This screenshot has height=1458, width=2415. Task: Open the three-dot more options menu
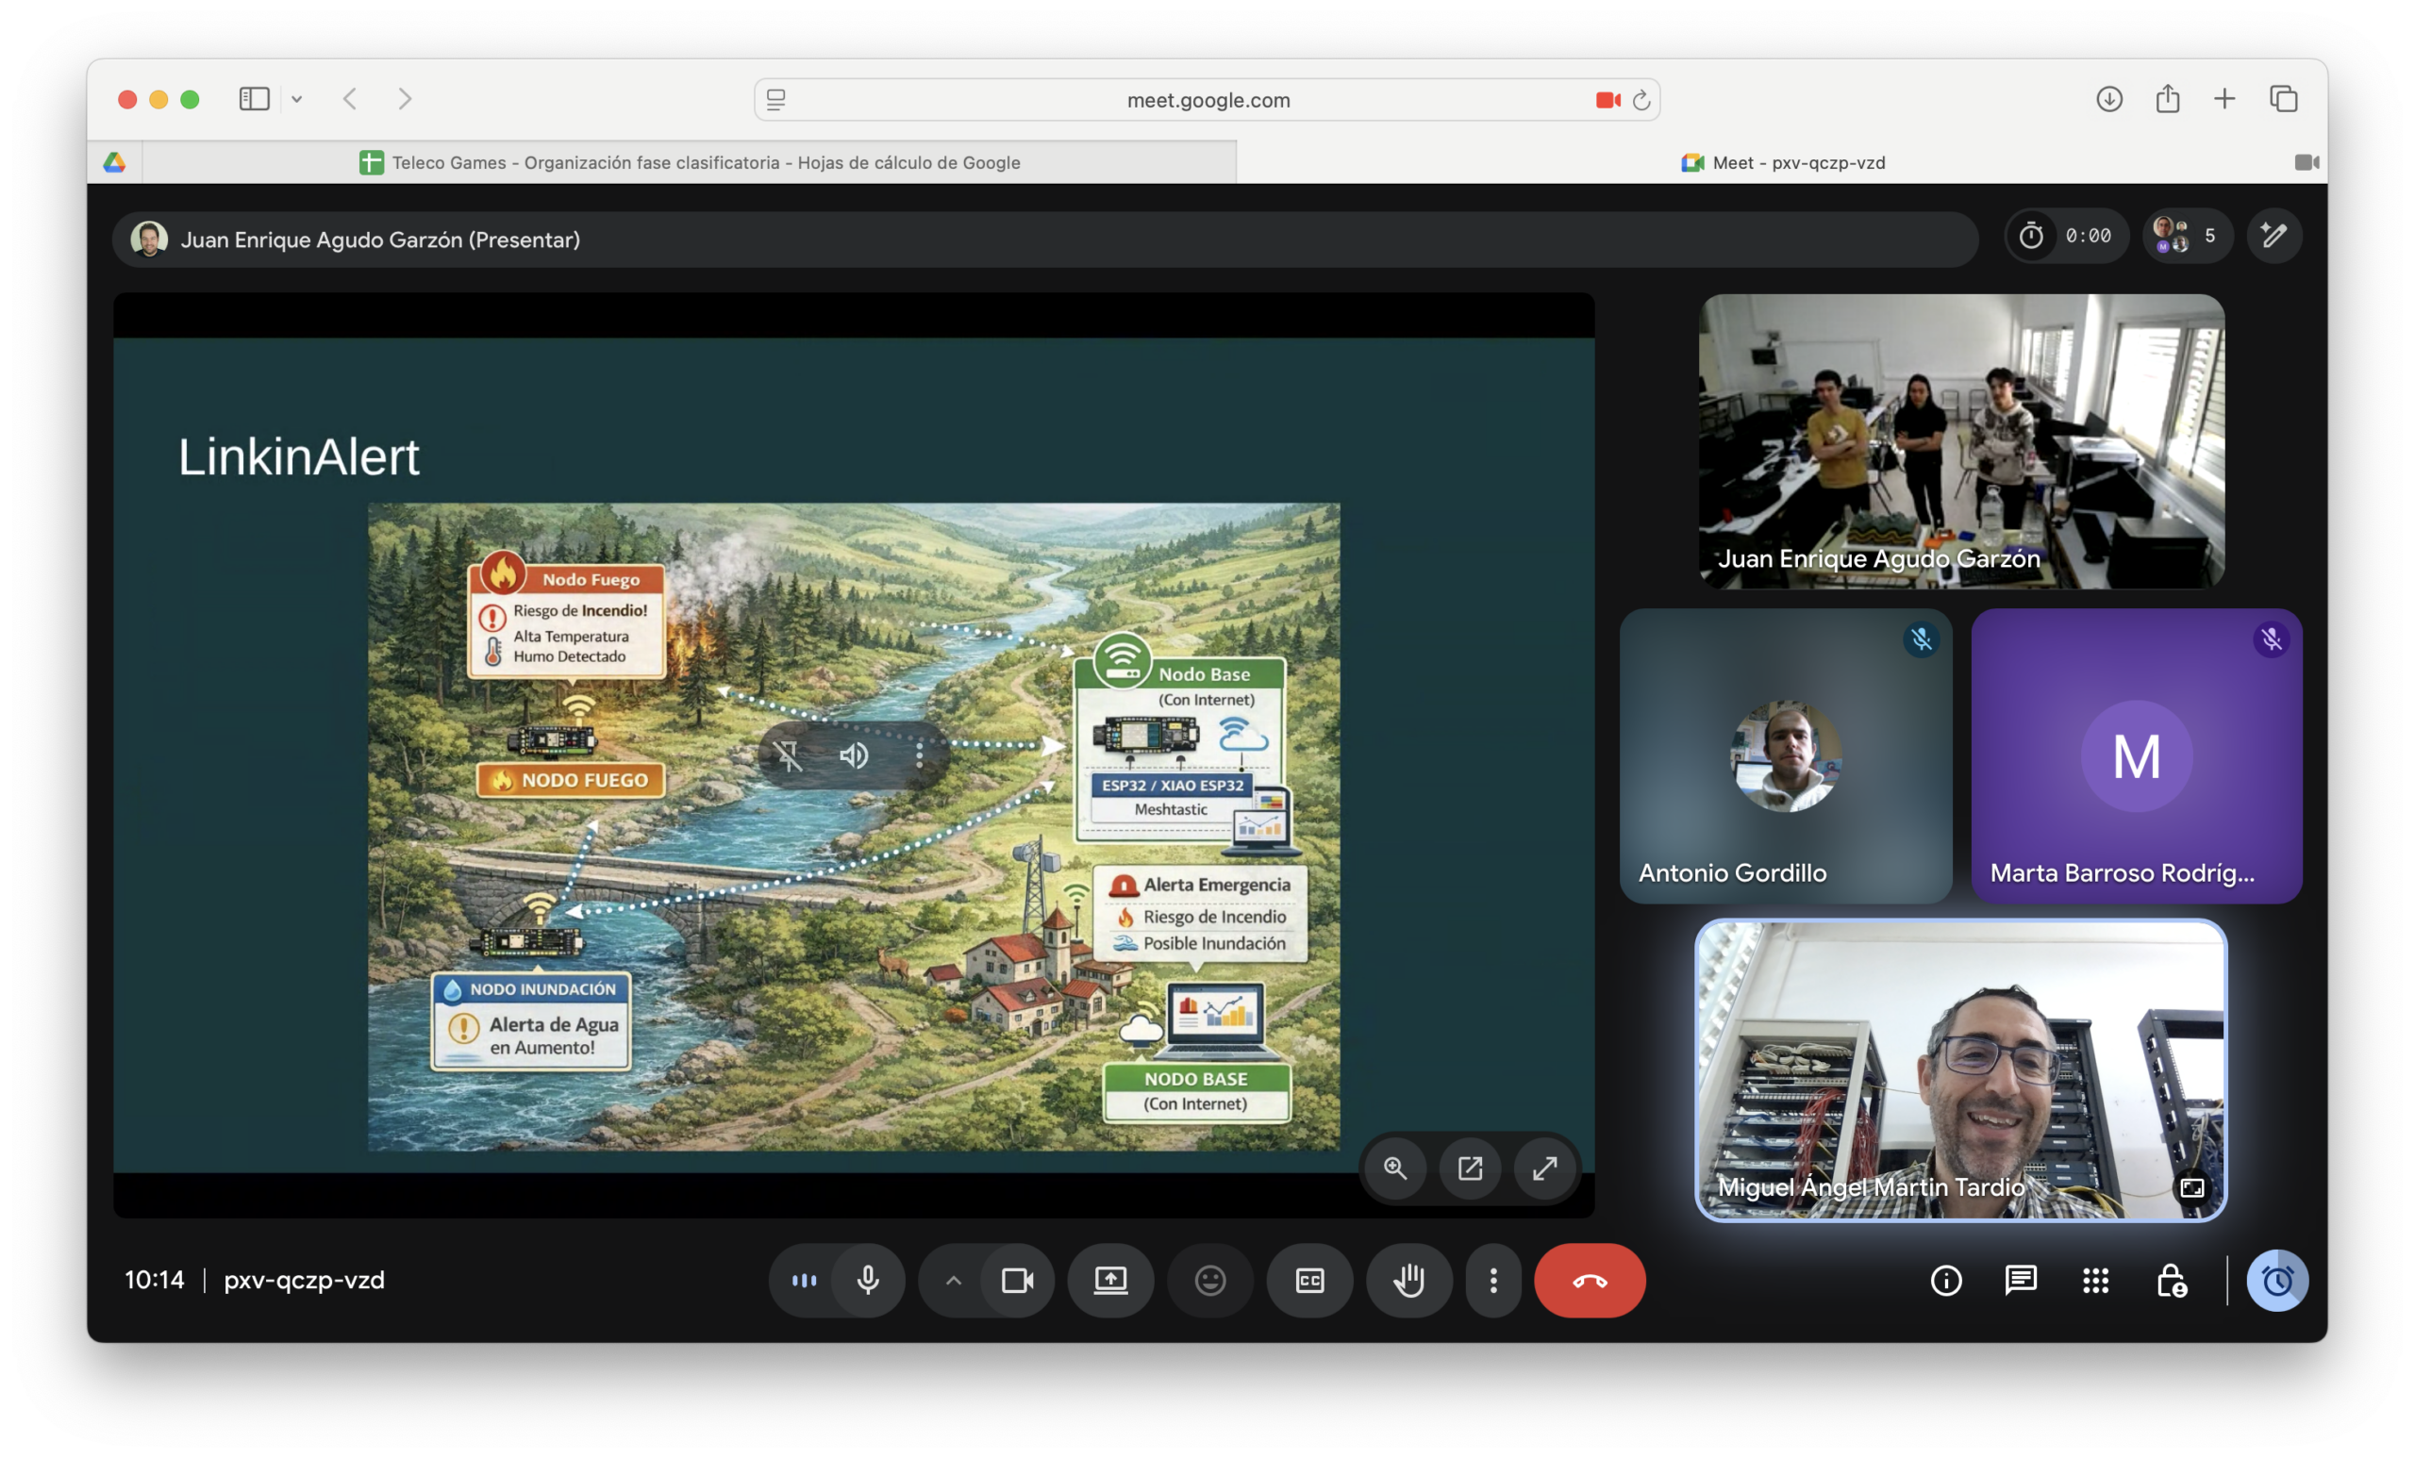(1492, 1280)
